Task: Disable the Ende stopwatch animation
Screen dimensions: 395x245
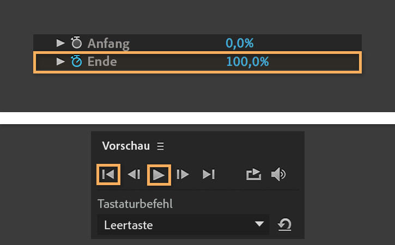Action: point(76,62)
